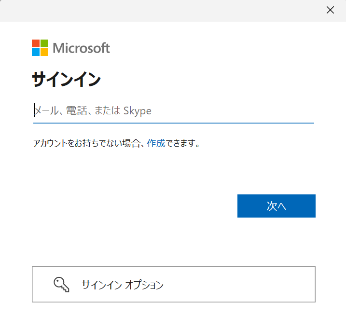Click the key icon beside サインイン オプション
346x315 pixels.
[x=61, y=285]
